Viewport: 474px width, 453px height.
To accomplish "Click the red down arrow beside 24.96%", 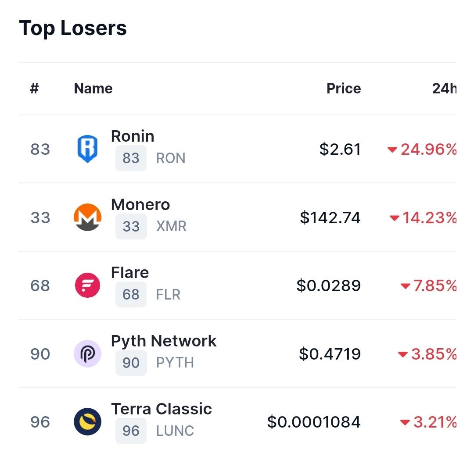I will click(392, 150).
